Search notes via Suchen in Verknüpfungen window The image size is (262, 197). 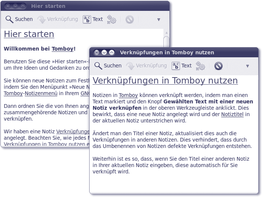[99, 66]
